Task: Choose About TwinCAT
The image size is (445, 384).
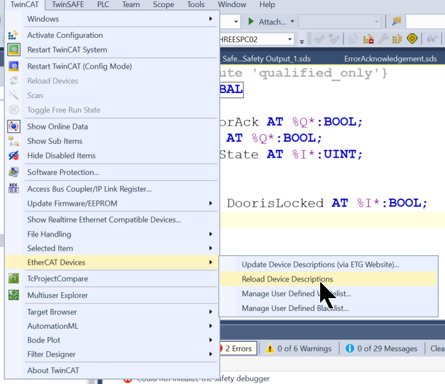Action: click(x=111, y=371)
